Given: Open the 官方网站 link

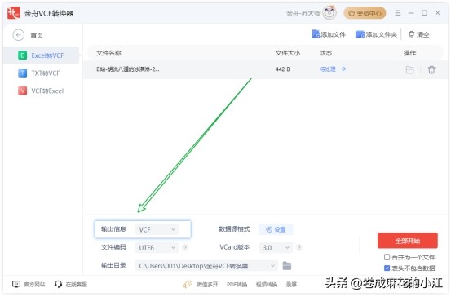Looking at the screenshot, I should click(x=29, y=284).
